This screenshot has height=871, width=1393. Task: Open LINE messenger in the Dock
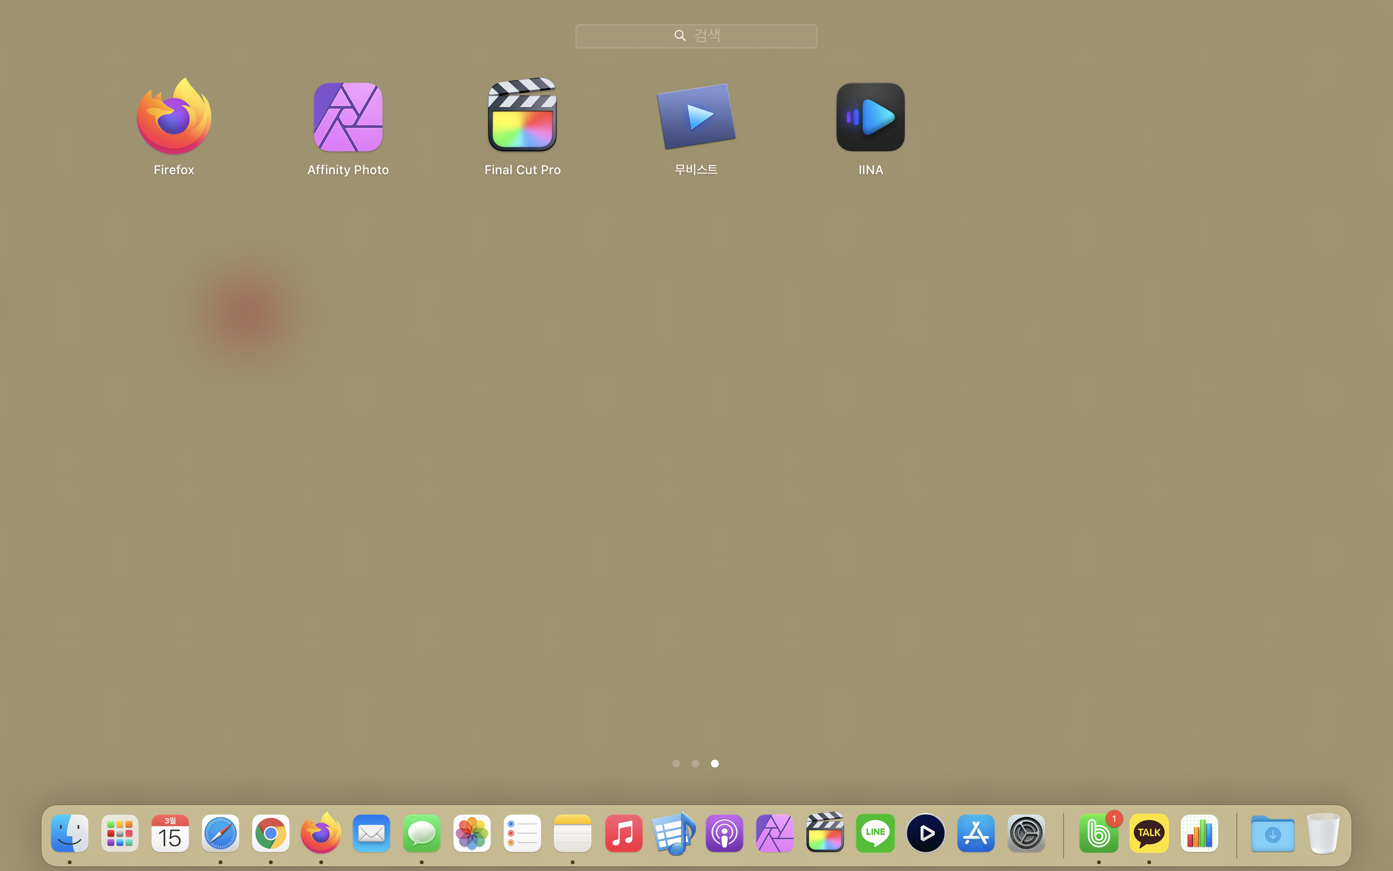pos(875,834)
